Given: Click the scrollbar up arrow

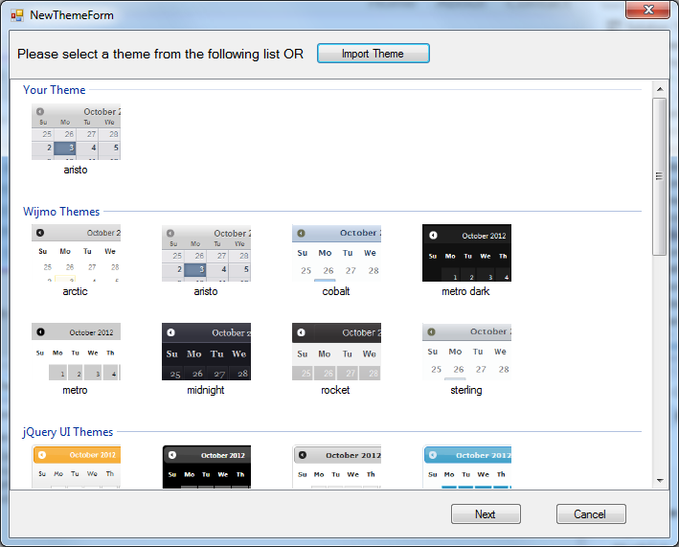Looking at the screenshot, I should (659, 89).
